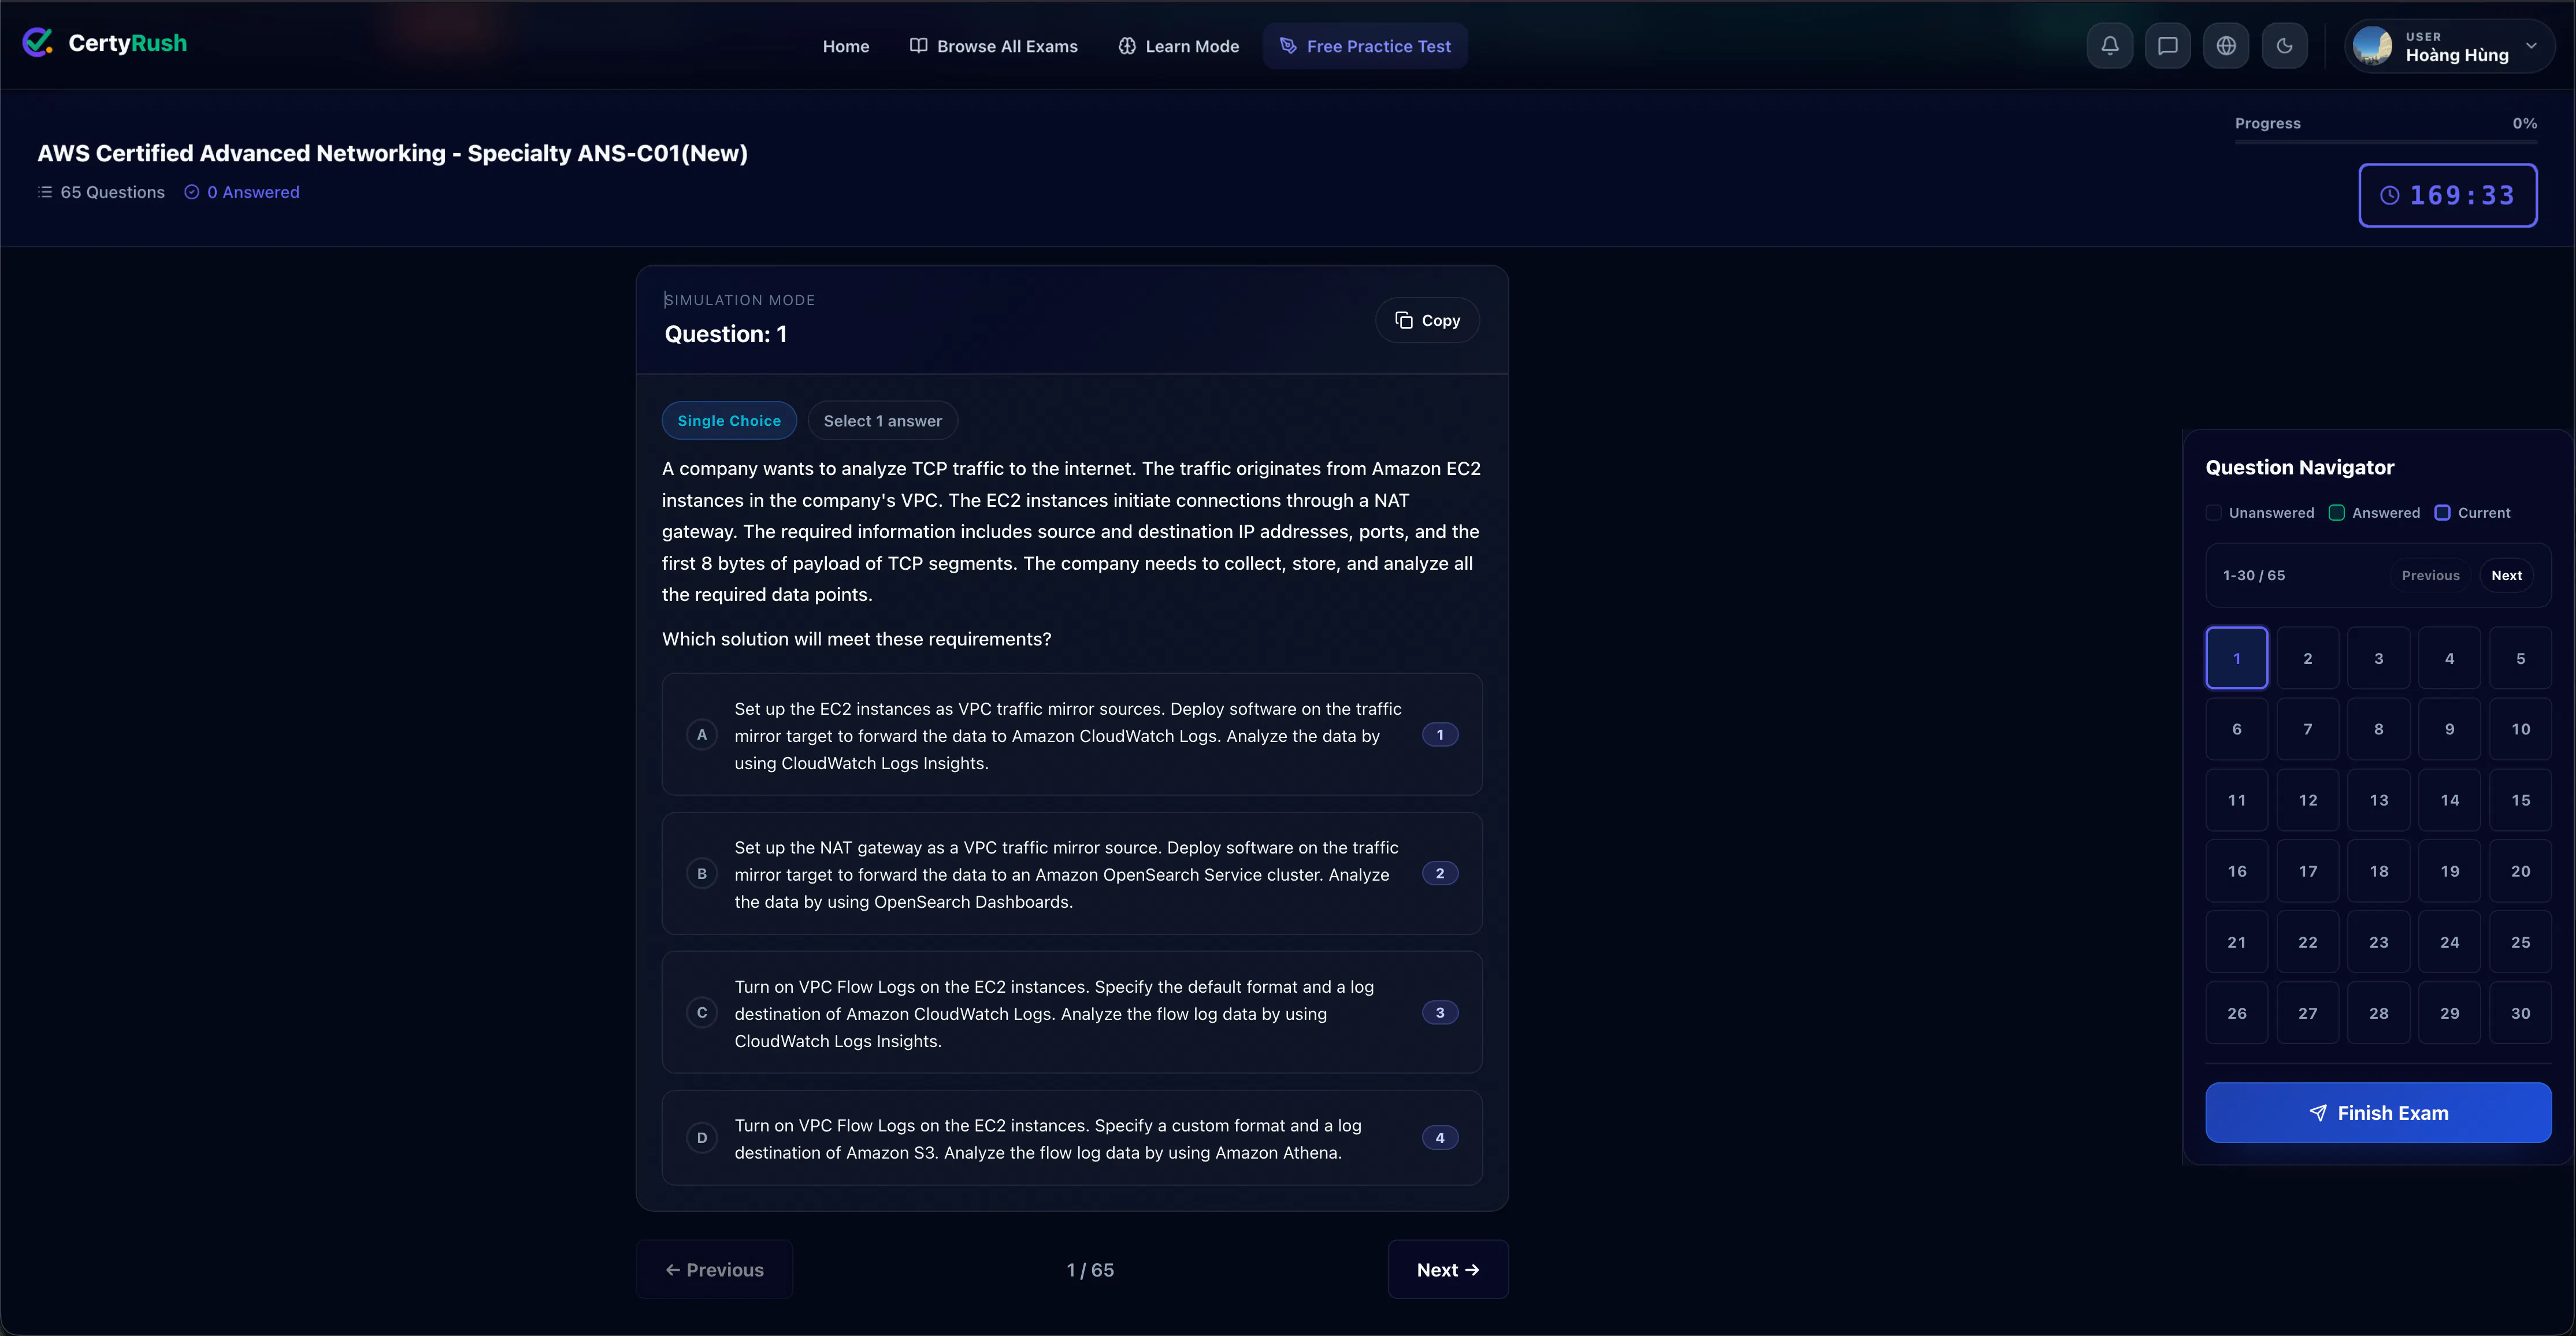
Task: Jump to question 9 in navigator
Action: point(2450,729)
